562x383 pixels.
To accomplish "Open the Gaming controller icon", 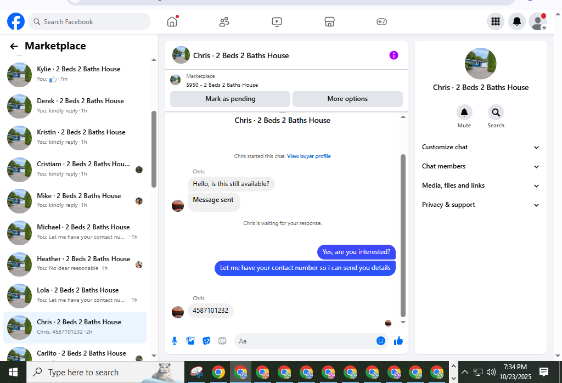I will (x=382, y=22).
